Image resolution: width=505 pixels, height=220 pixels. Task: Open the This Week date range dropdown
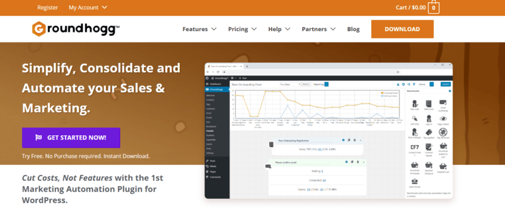(289, 84)
